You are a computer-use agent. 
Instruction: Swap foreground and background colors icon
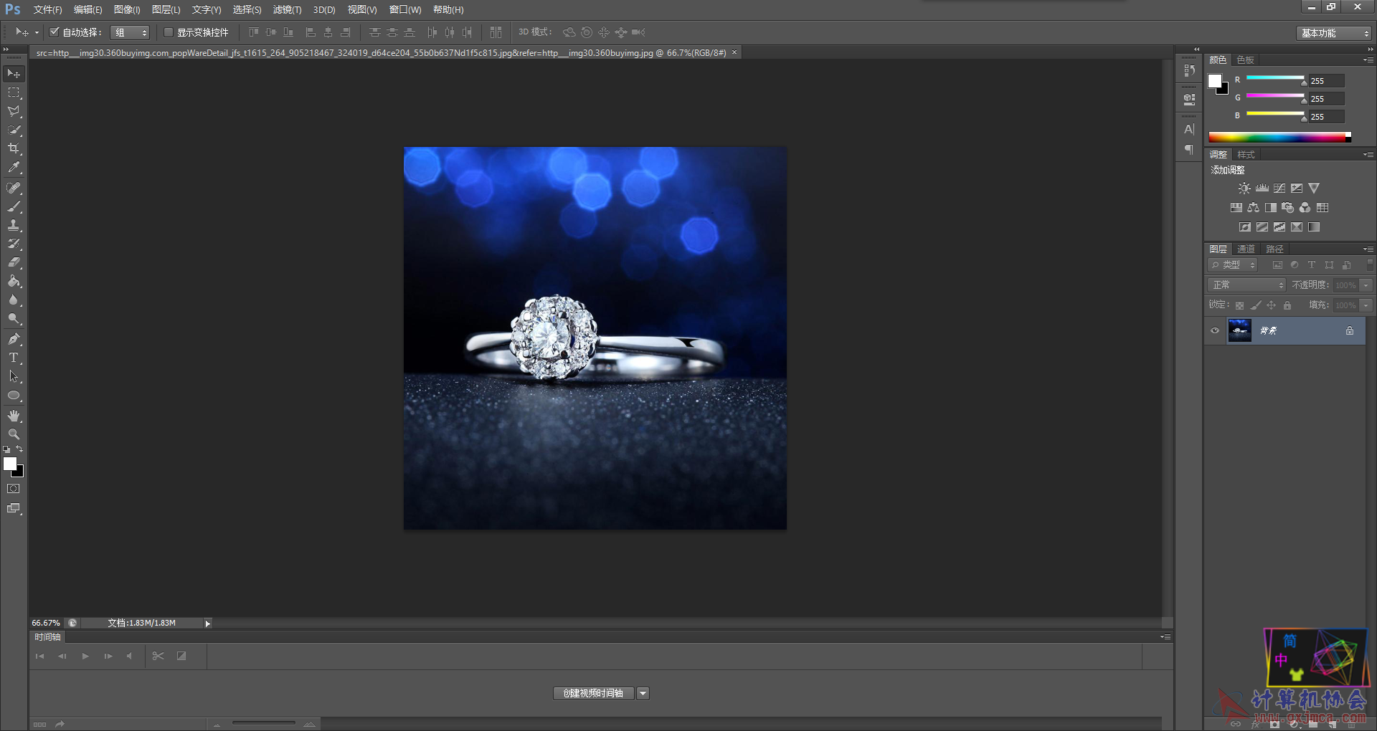click(x=19, y=449)
